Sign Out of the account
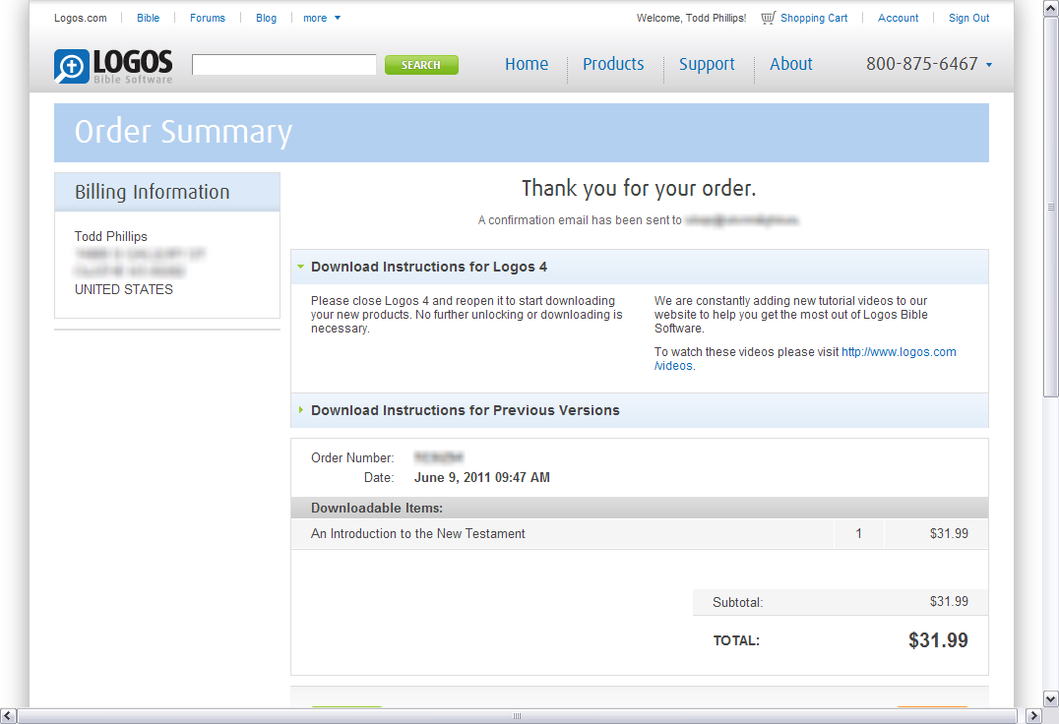This screenshot has height=724, width=1059. pos(968,19)
